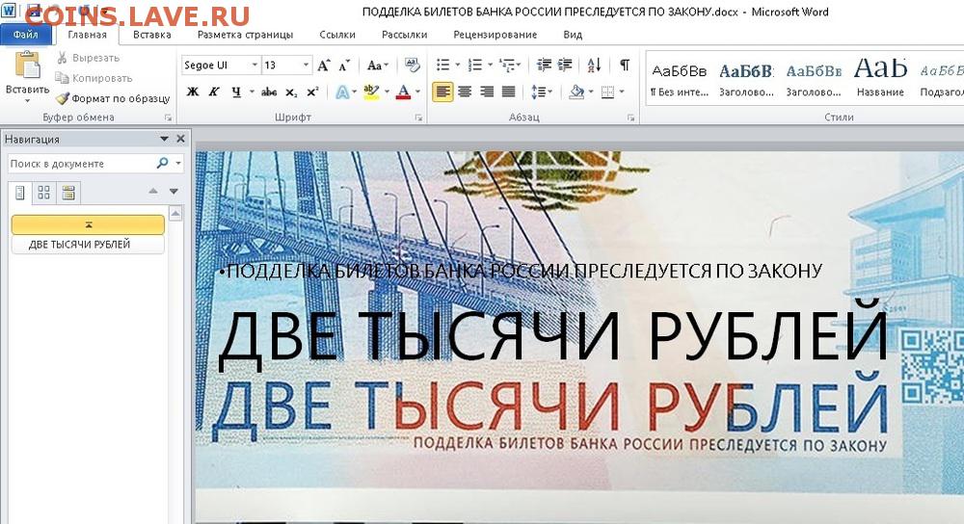The height and width of the screenshot is (524, 964).
Task: Click the borders icon
Action: 607,92
